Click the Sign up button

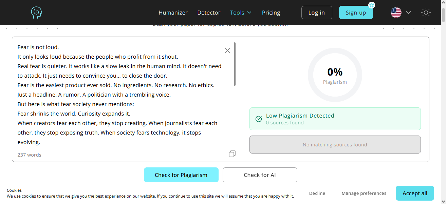pos(356,13)
